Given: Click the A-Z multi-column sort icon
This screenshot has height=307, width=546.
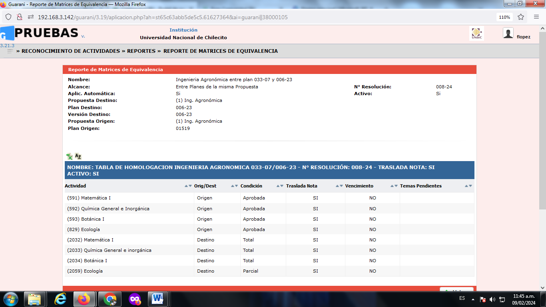Looking at the screenshot, I should (78, 156).
